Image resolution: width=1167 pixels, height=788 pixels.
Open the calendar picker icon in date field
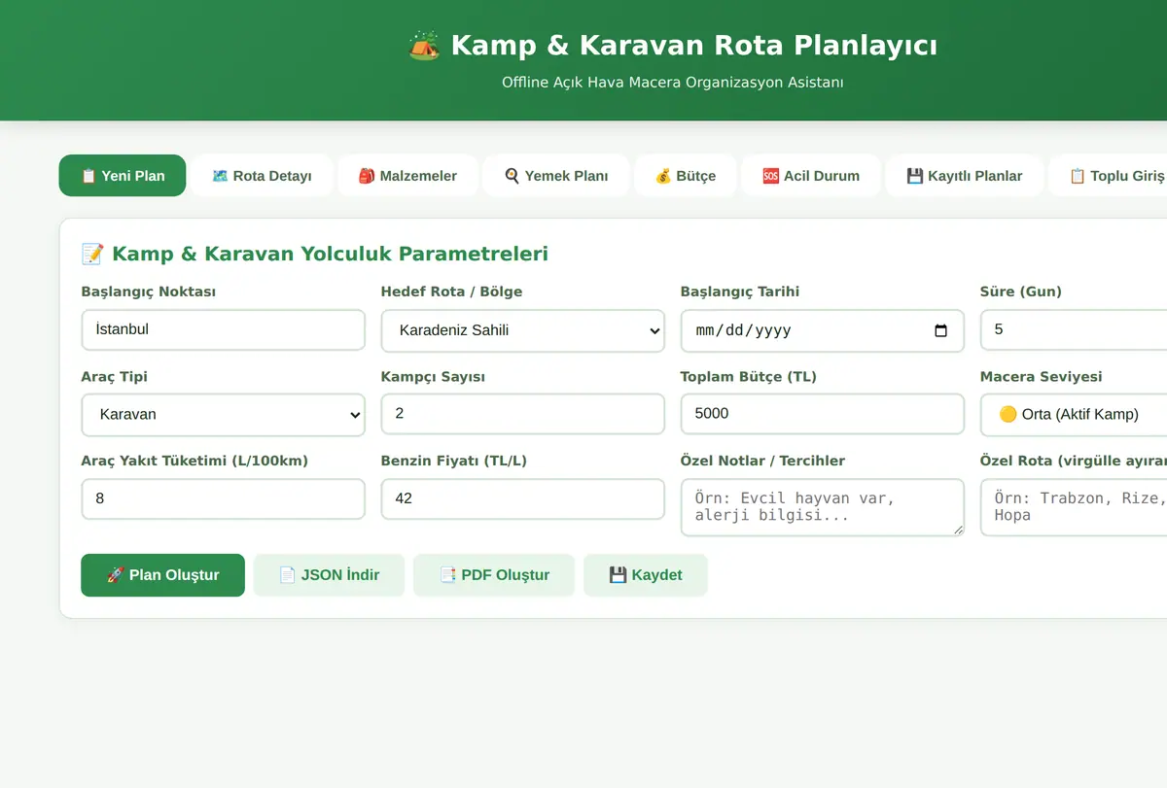pos(940,330)
